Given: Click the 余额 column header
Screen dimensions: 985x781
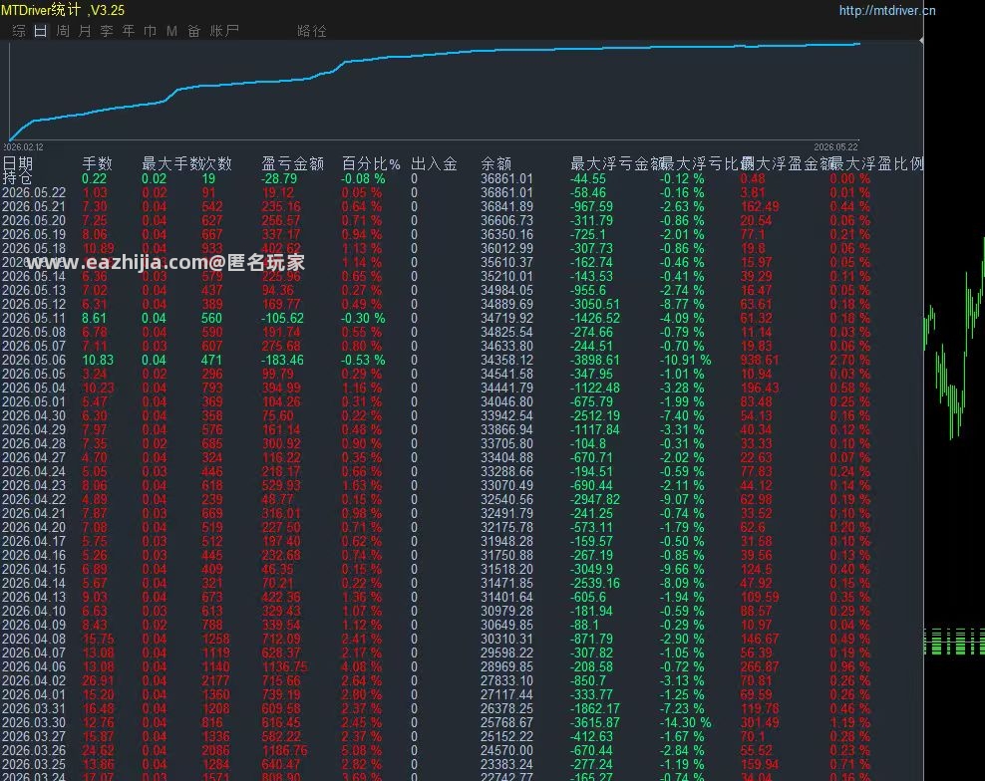Looking at the screenshot, I should point(496,163).
